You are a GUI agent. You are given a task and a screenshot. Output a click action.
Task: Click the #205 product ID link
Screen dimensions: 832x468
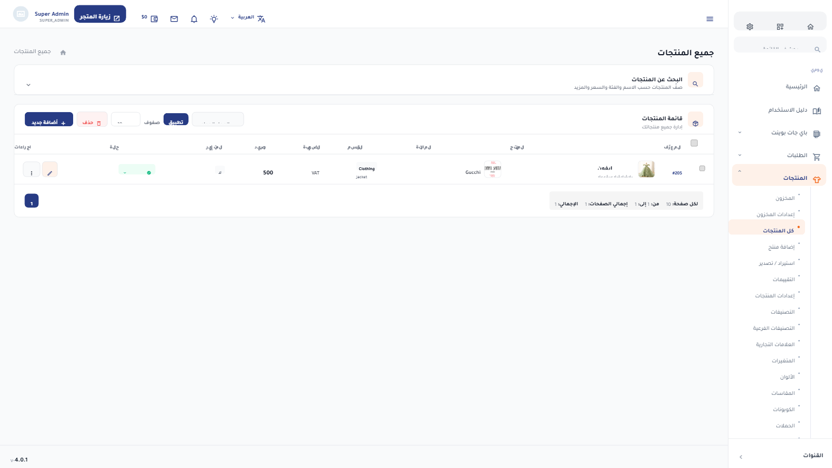click(x=677, y=173)
